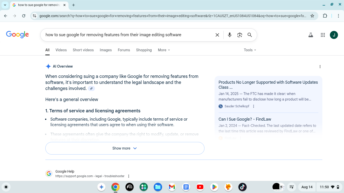Switch to the Forums tab
Viewport: 344px width, 193px height.
pyautogui.click(x=124, y=50)
